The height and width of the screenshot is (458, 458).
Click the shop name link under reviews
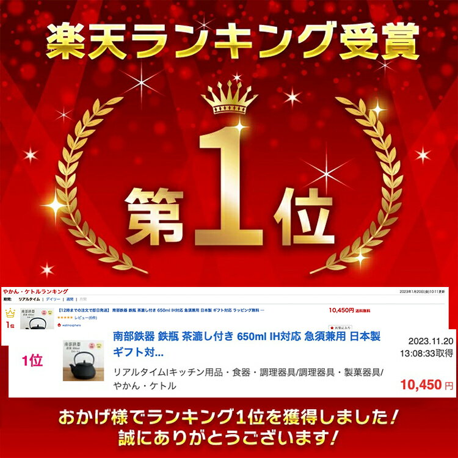coord(71,325)
